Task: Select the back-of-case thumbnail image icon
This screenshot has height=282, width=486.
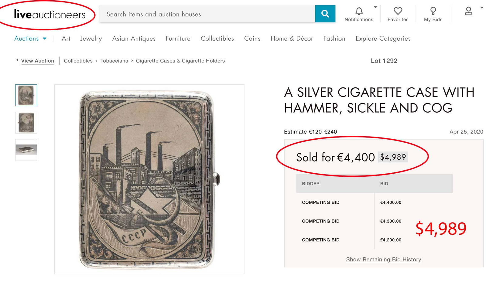Action: (x=26, y=123)
